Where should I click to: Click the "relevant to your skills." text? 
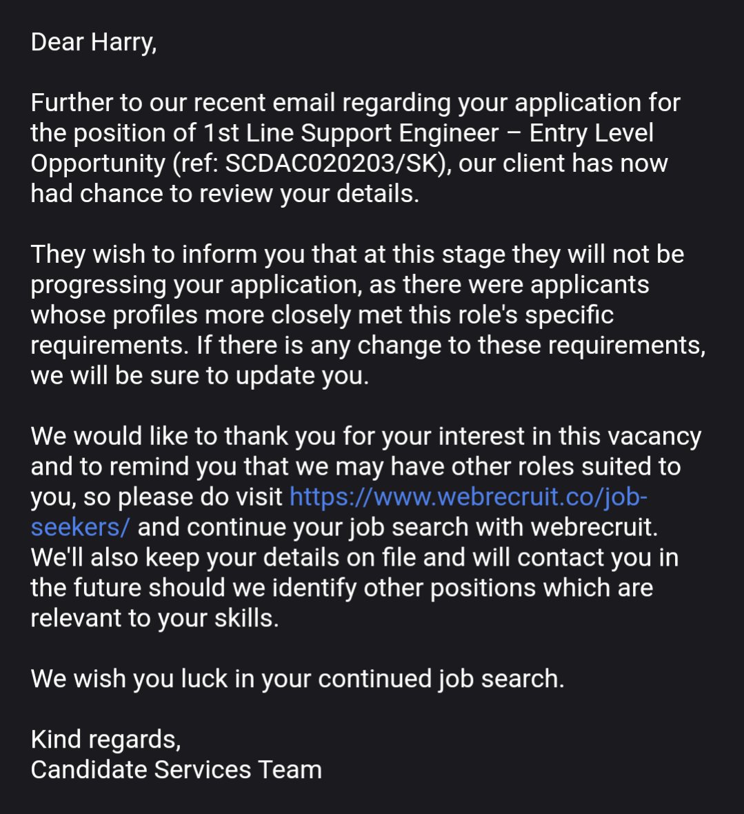tap(154, 618)
